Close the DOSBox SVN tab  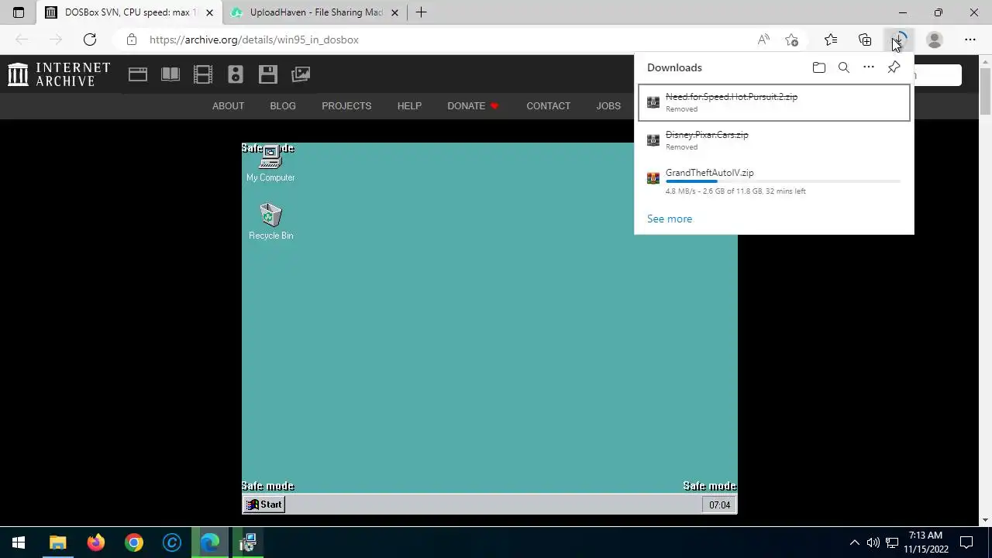209,12
